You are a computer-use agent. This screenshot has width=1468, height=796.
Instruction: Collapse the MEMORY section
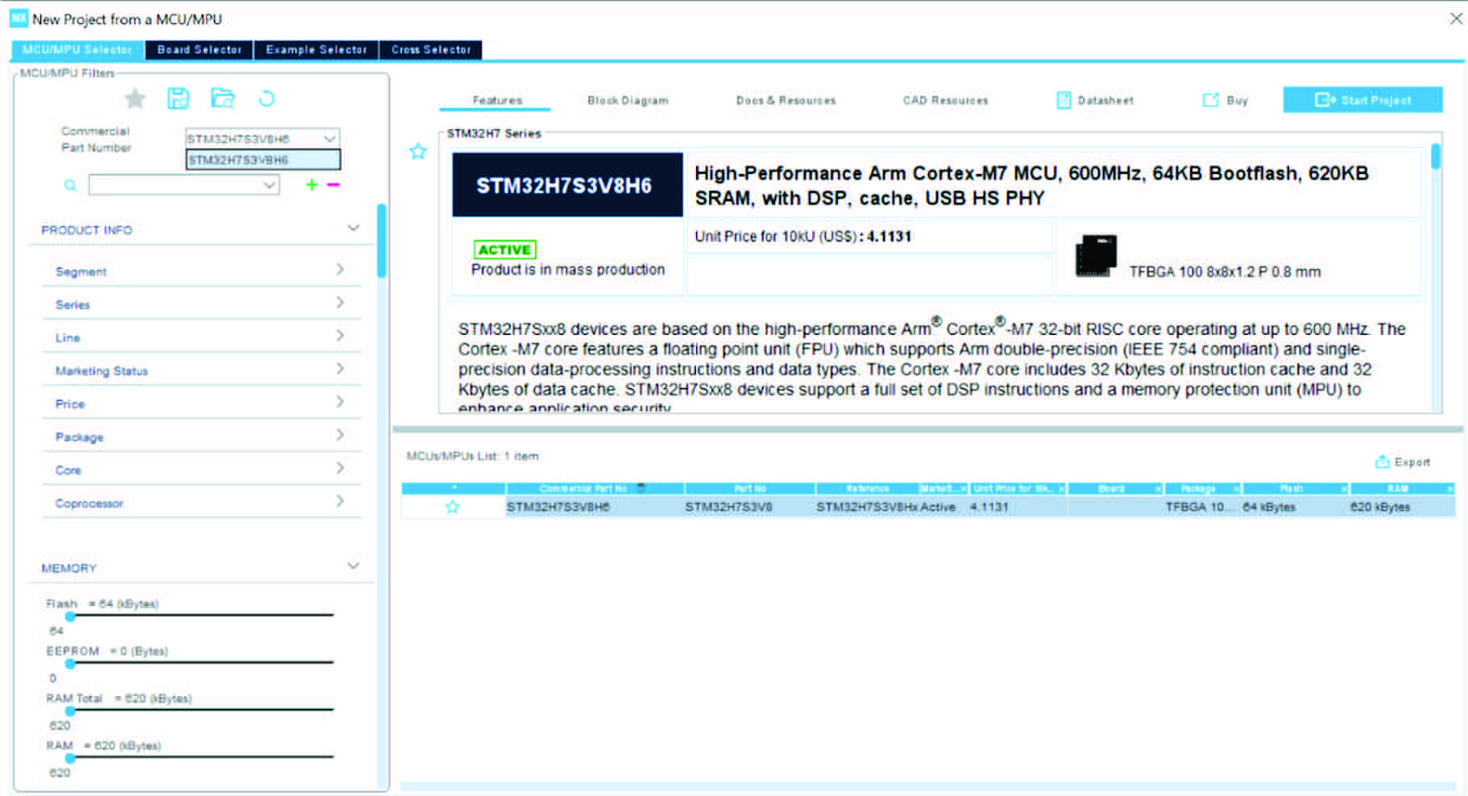[353, 566]
